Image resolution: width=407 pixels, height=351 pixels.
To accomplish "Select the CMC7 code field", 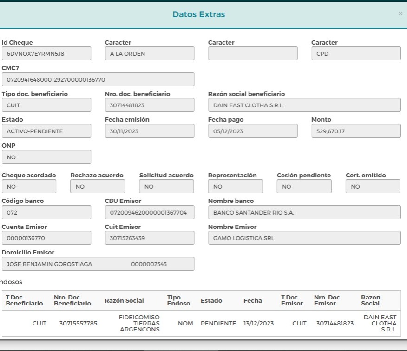I will [98, 79].
